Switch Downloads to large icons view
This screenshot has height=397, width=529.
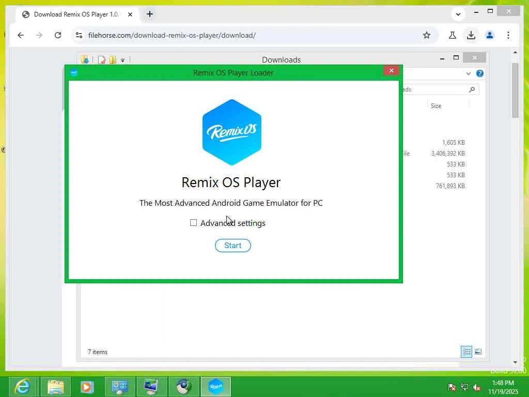478,352
